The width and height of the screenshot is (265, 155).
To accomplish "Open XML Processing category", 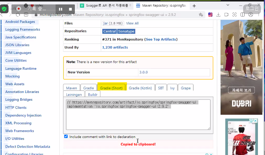I will [x=18, y=123].
